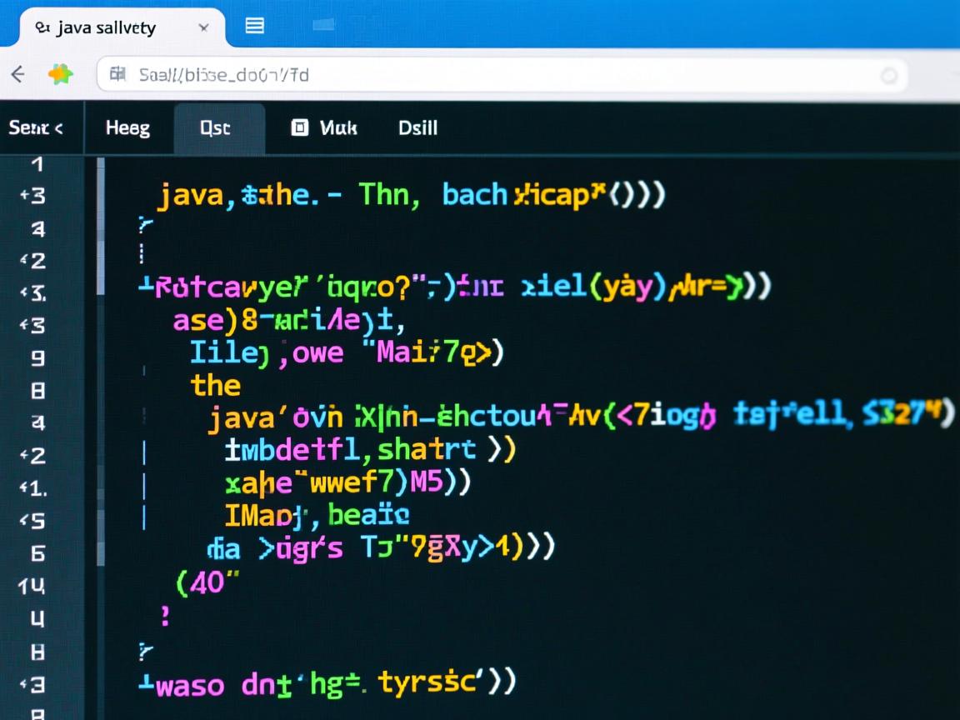This screenshot has height=720, width=960.
Task: Click the faint blue icon right of list icon
Action: tap(323, 26)
